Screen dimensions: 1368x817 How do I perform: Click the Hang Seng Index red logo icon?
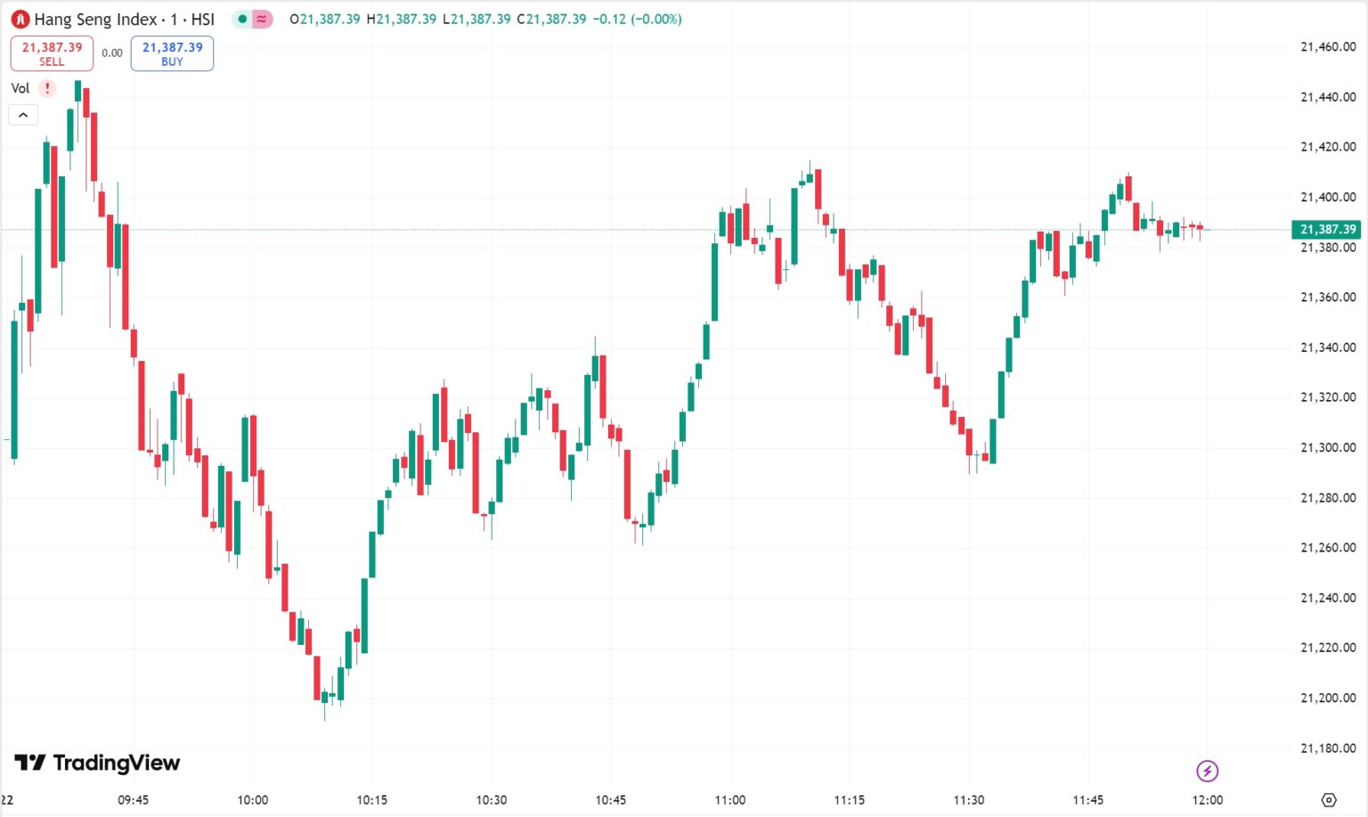click(20, 19)
